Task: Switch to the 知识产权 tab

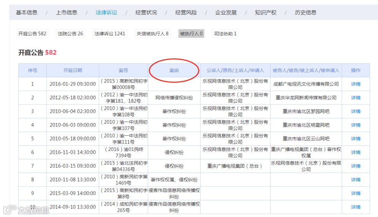Action: [266, 12]
